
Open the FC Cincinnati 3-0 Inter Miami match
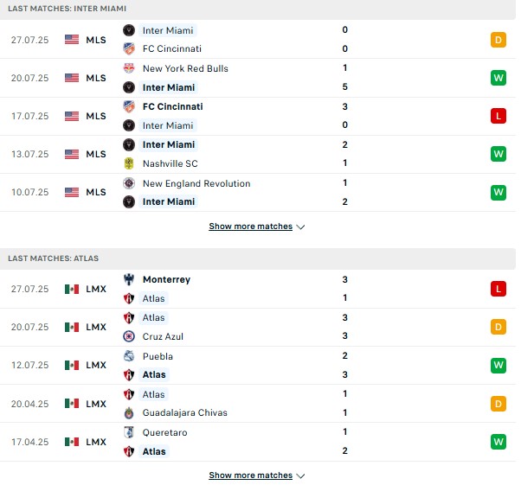(x=258, y=116)
